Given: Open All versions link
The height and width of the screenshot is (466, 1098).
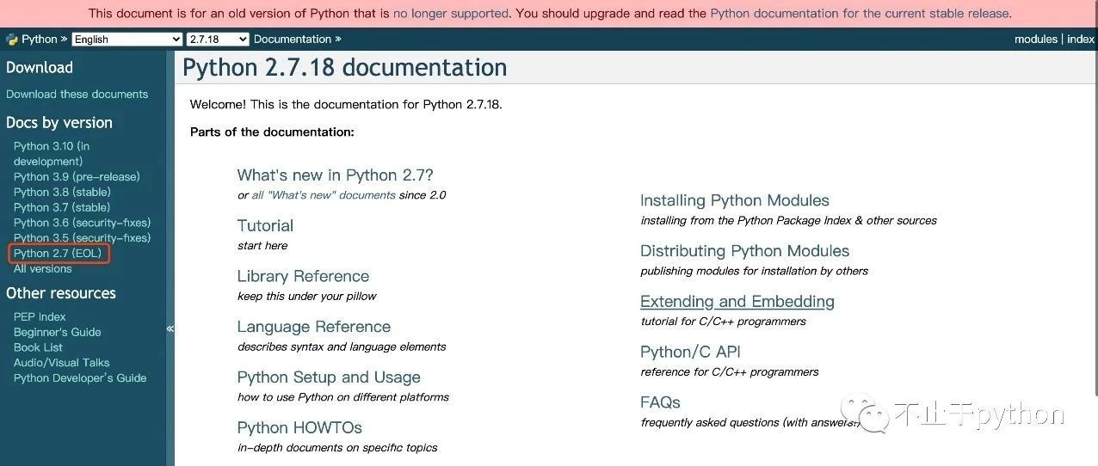Looking at the screenshot, I should [x=43, y=269].
